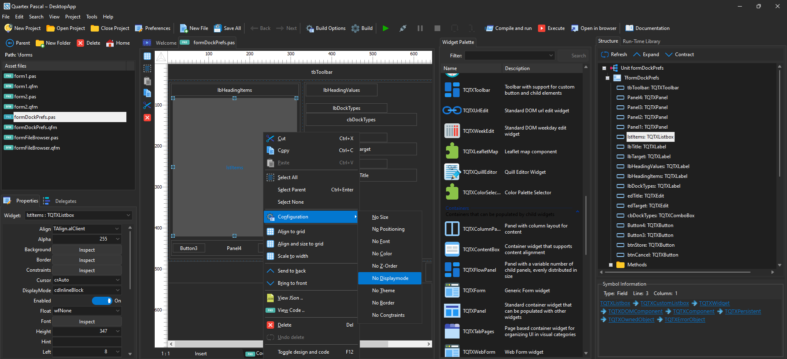This screenshot has height=359, width=787.
Task: Click the green Run play icon
Action: [x=385, y=28]
